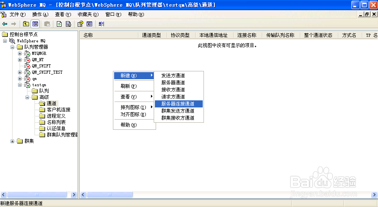Sort by the 本地通信地址 column header
This screenshot has width=378, height=207.
tap(214, 35)
